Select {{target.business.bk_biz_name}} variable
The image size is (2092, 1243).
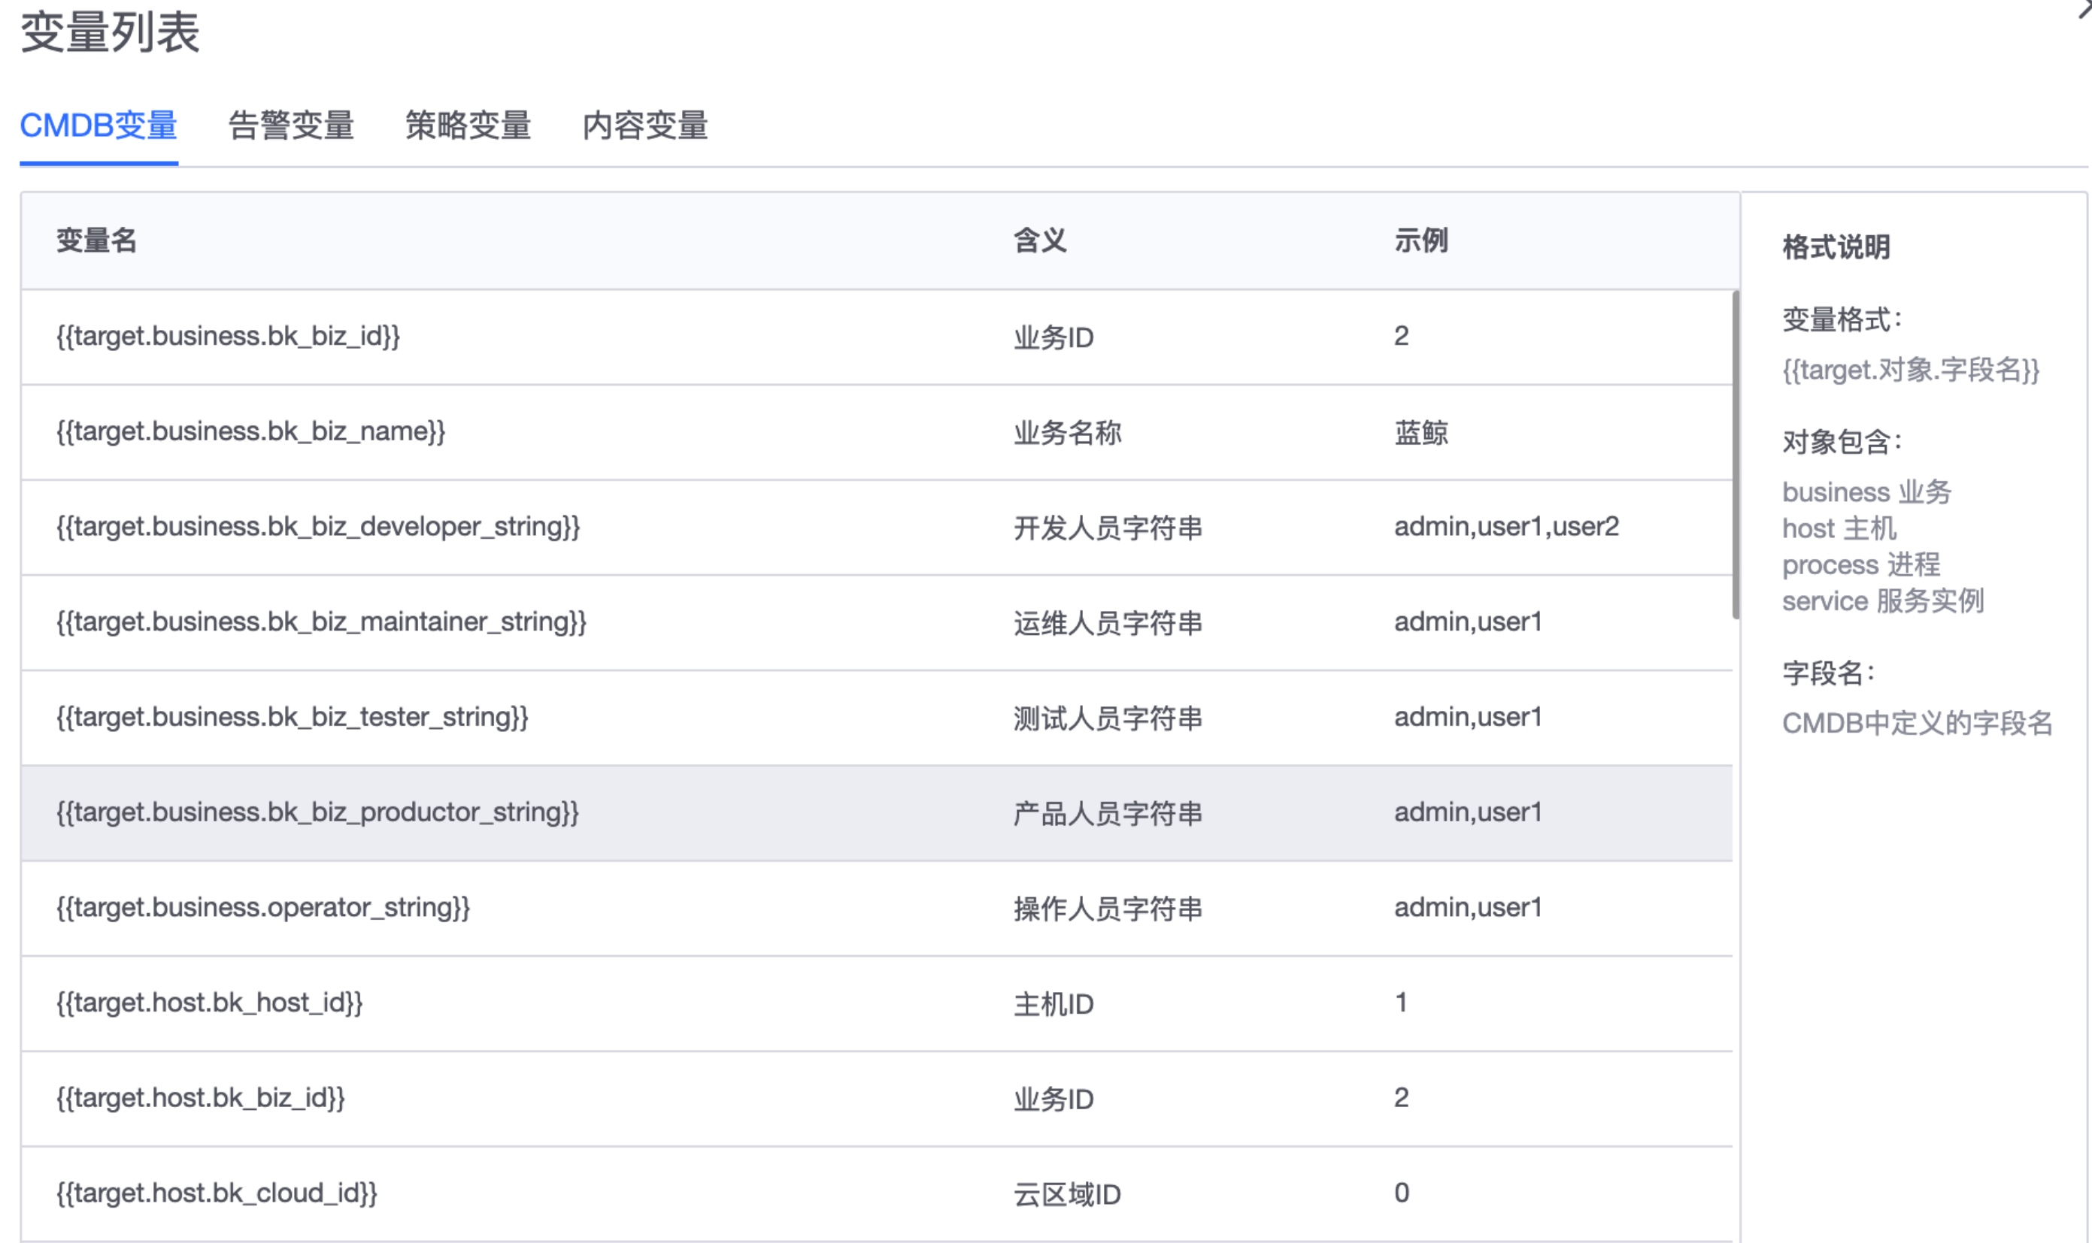click(x=250, y=432)
